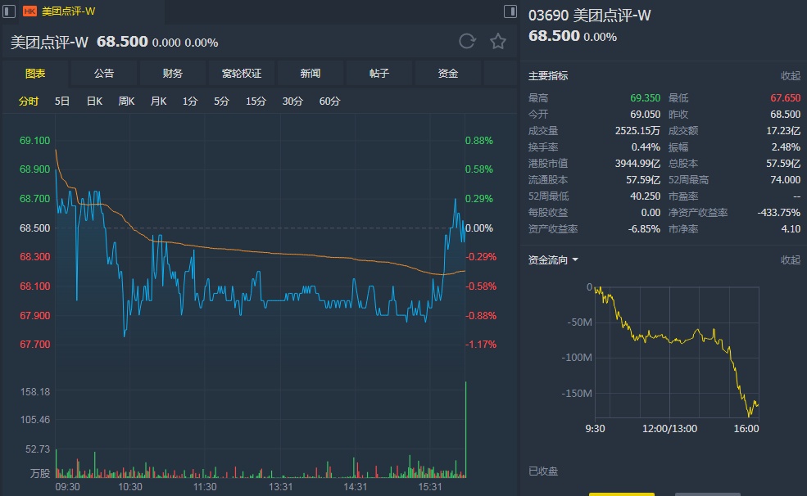
Task: Select 30分 interval
Action: (x=292, y=101)
